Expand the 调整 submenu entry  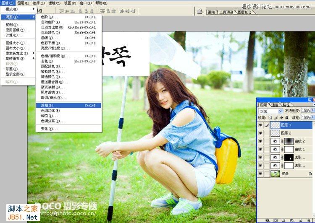[x=18, y=17]
